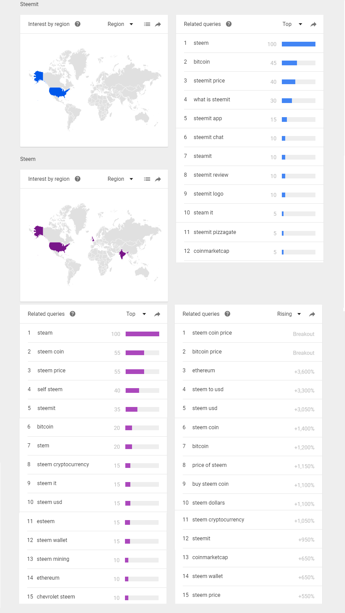Click 'coinmarketcap' rising +650% row
The width and height of the screenshot is (345, 613).
pyautogui.click(x=249, y=557)
